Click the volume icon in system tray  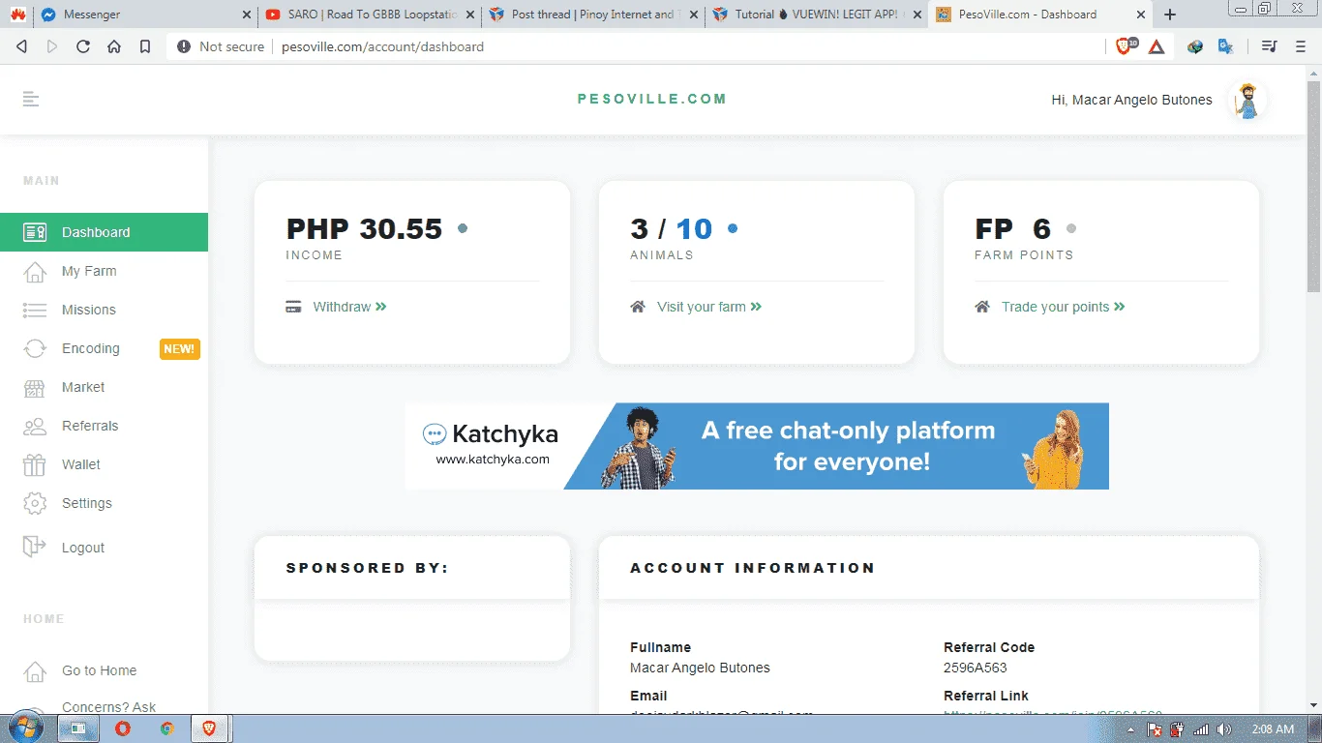[x=1224, y=729]
